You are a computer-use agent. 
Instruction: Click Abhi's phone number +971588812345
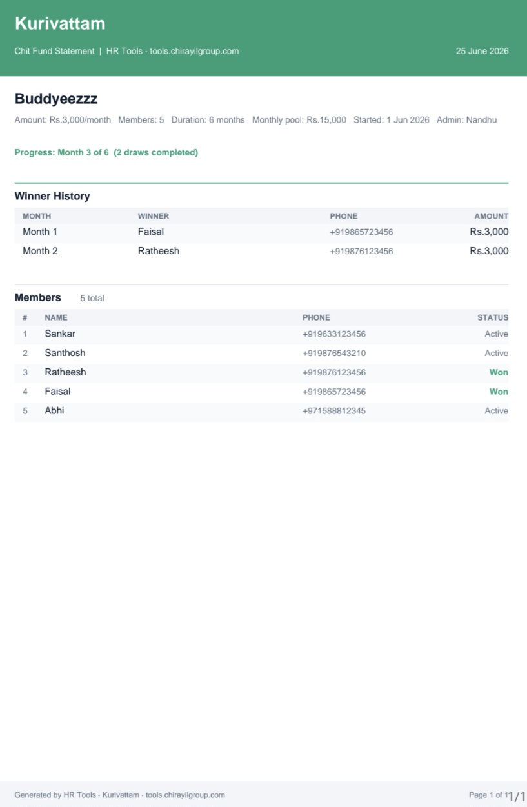(334, 411)
